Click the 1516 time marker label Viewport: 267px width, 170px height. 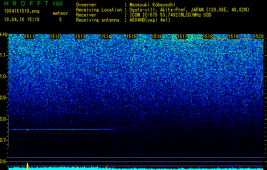tap(157, 37)
